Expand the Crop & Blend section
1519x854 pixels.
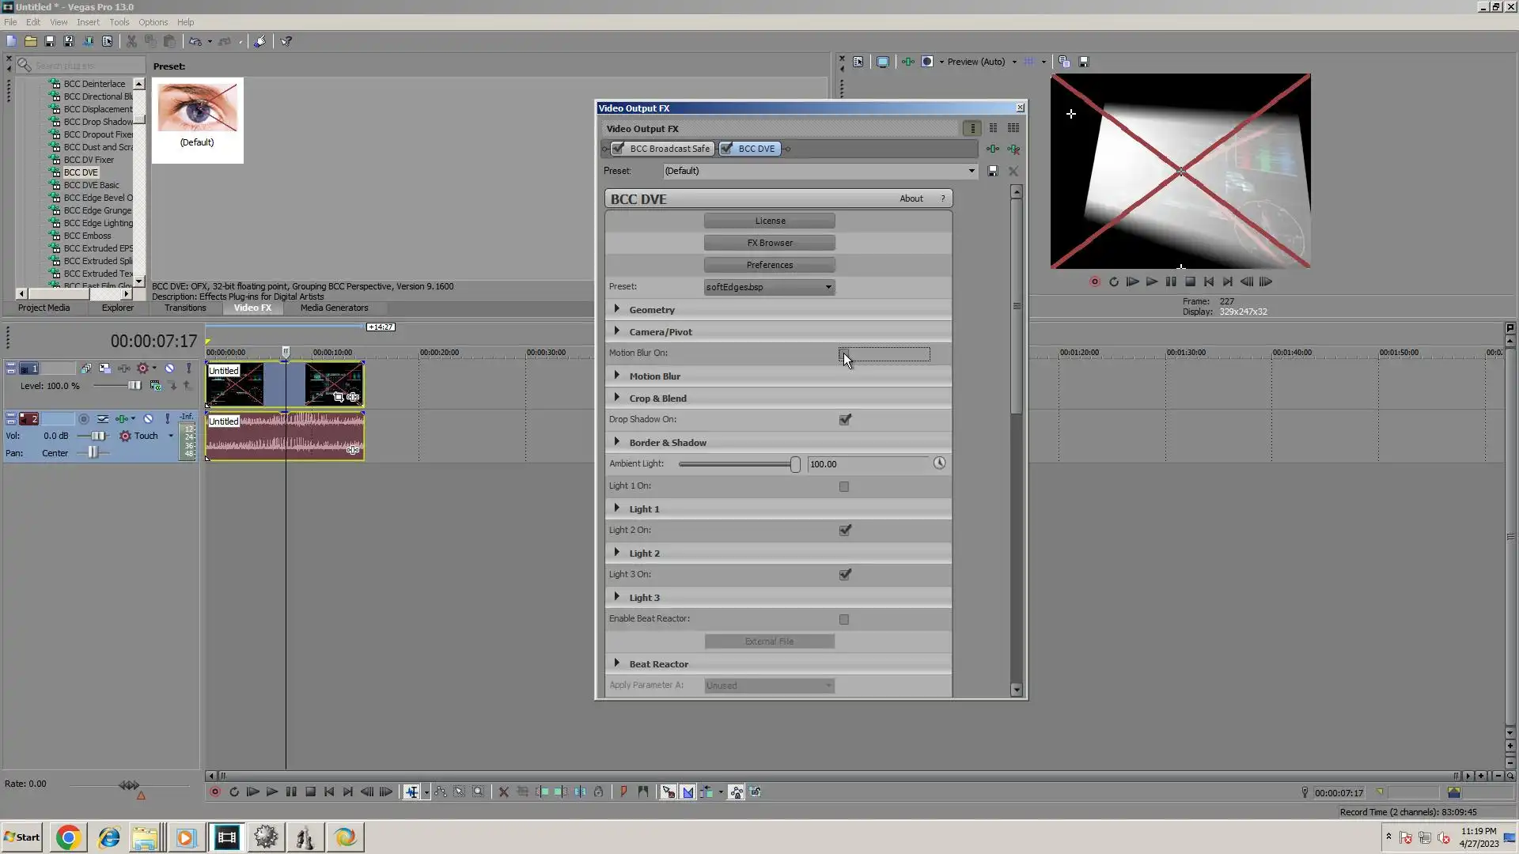point(617,398)
